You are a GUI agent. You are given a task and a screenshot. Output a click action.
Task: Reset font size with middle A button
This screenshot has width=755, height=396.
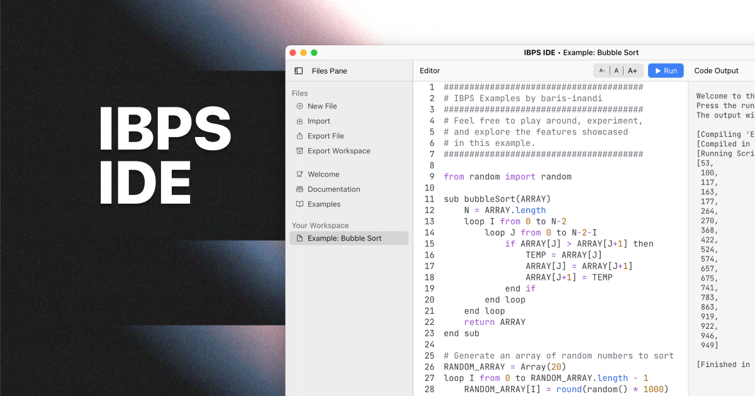617,71
